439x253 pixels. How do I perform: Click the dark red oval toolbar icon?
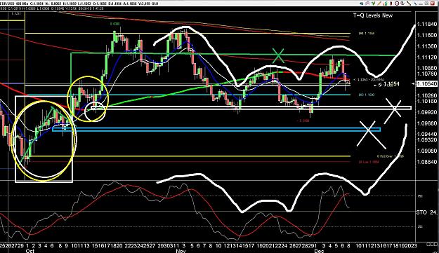(x=391, y=4)
